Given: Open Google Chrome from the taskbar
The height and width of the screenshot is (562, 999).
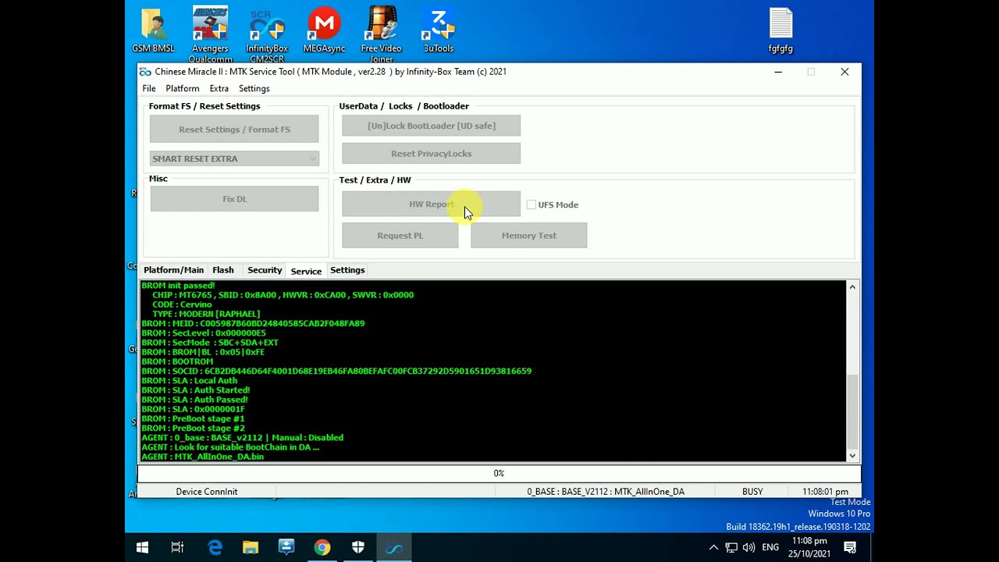Looking at the screenshot, I should (x=322, y=548).
